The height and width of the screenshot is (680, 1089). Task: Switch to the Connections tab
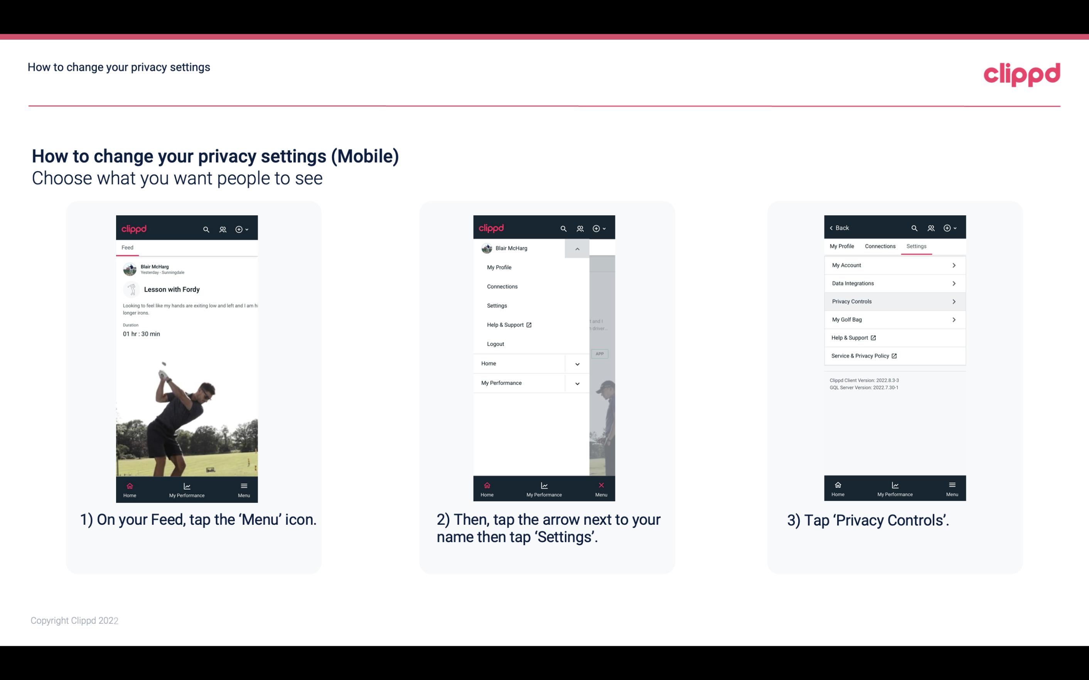pyautogui.click(x=880, y=246)
